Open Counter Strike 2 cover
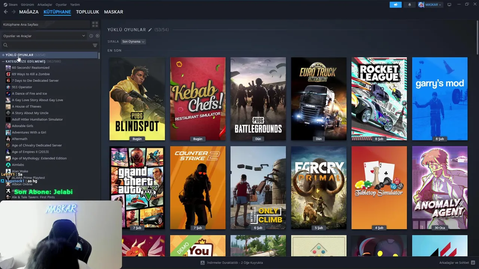The width and height of the screenshot is (479, 269). (x=198, y=188)
